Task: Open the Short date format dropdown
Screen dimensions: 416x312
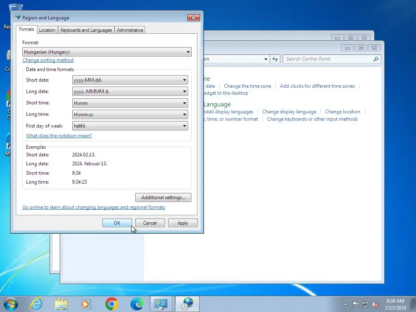Action: click(x=130, y=80)
